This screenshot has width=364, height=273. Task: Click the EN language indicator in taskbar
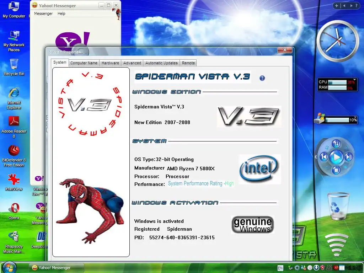(280, 268)
